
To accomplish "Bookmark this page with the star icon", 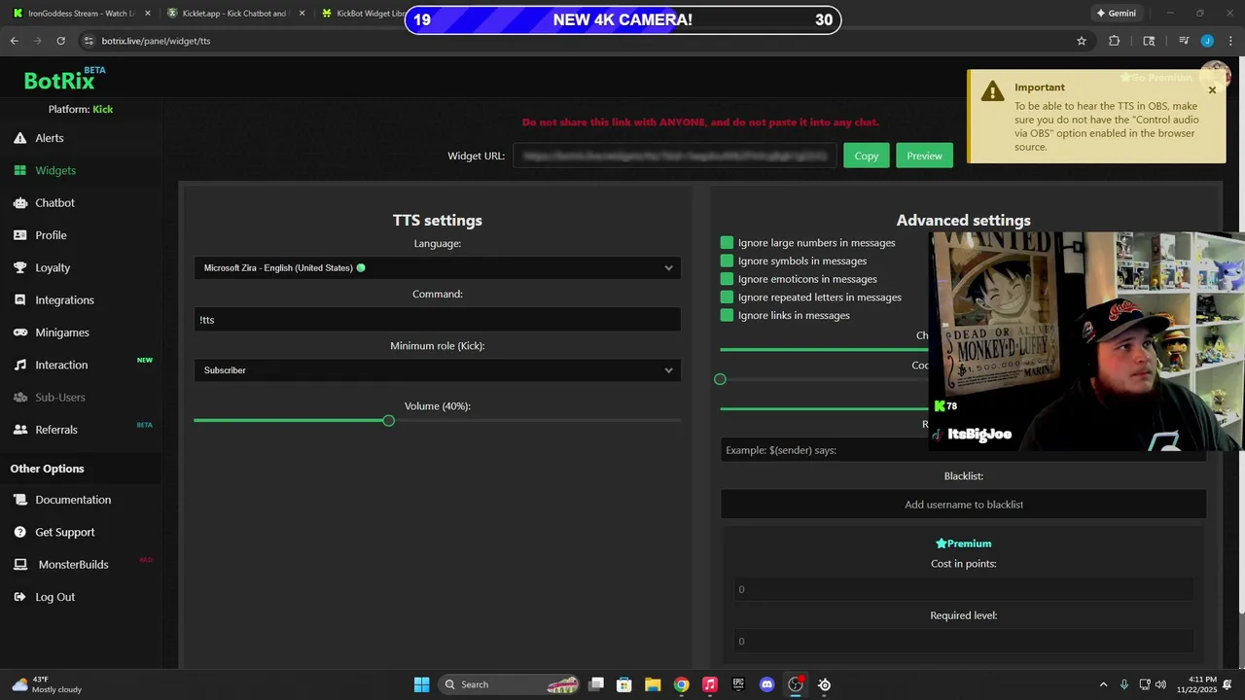I will coord(1081,41).
